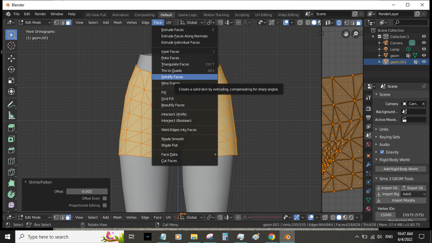Open the Output properties tab
The height and width of the screenshot is (243, 432).
[368, 118]
